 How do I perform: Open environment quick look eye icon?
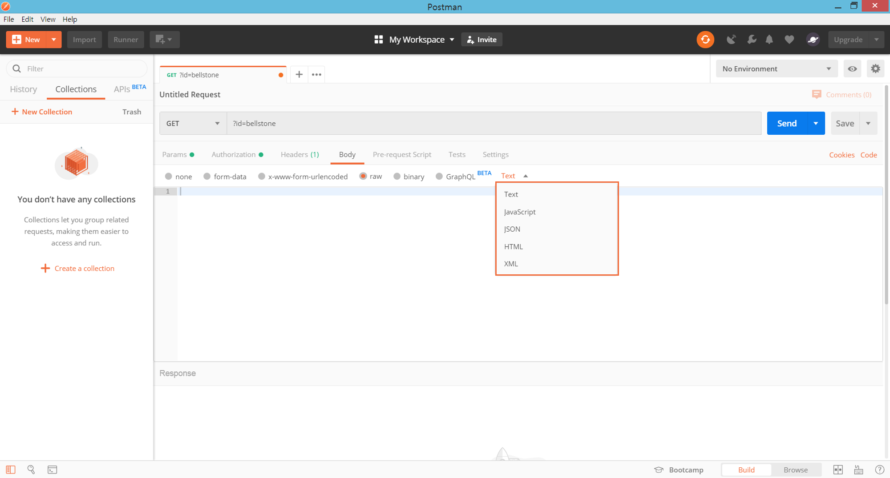coord(852,69)
